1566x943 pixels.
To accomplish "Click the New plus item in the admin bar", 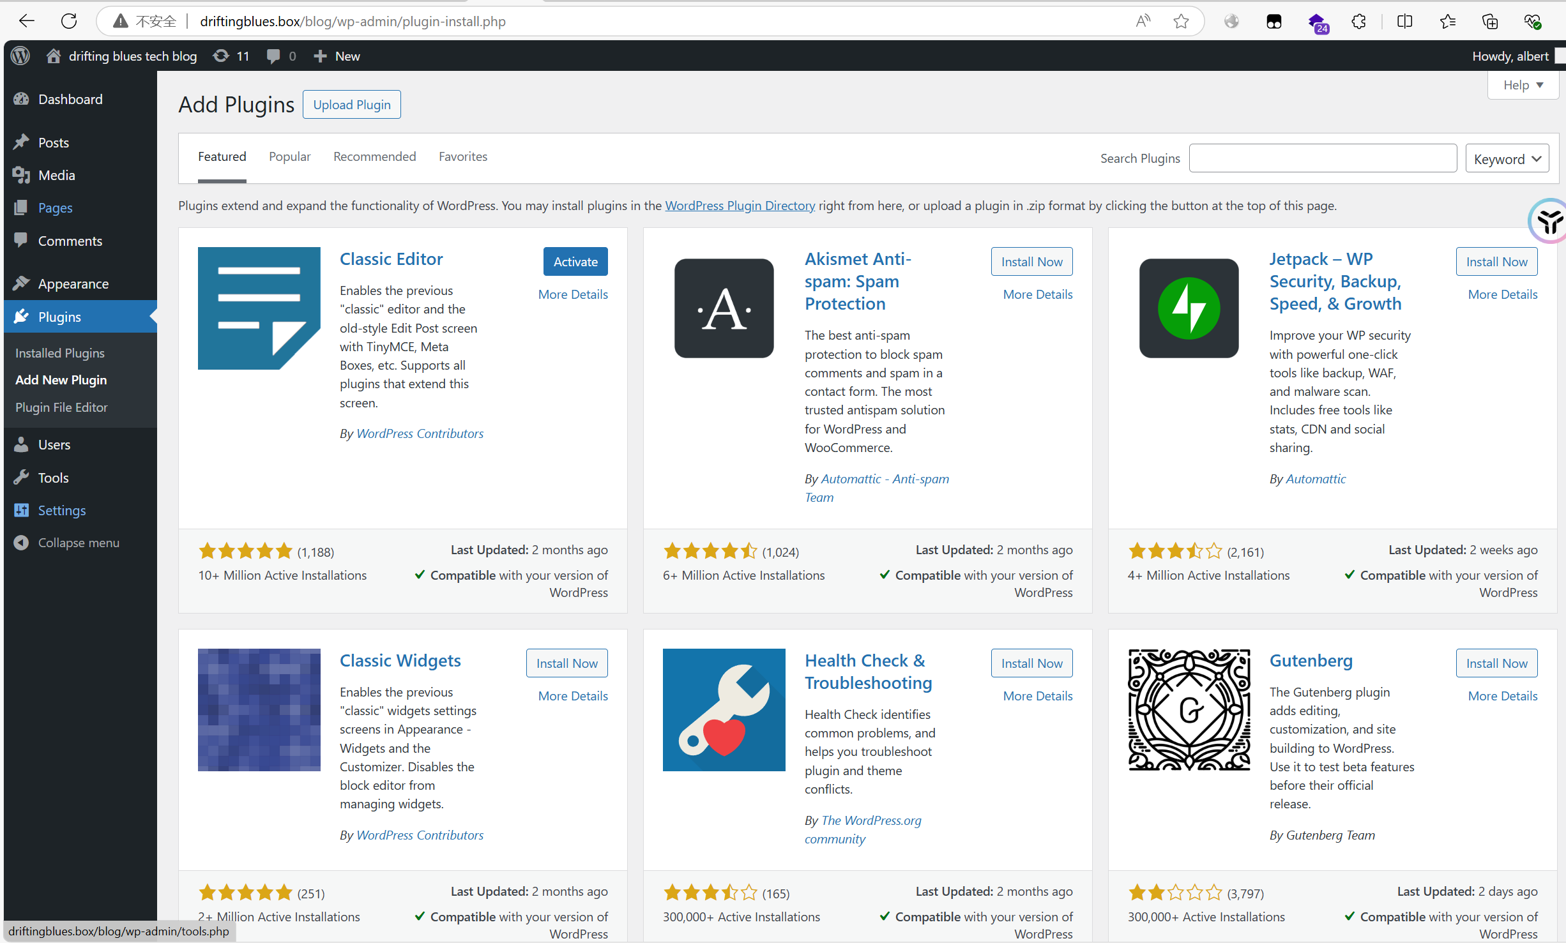I will pos(337,56).
